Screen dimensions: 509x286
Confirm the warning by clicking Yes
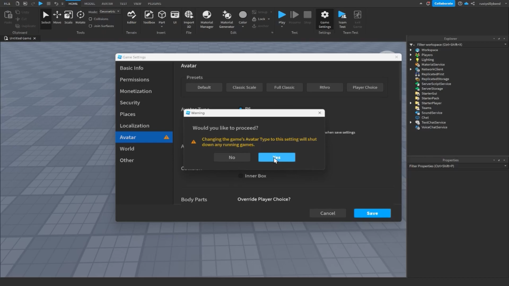coord(276,157)
